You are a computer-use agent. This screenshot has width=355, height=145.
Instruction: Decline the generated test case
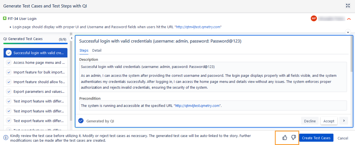[310, 121]
